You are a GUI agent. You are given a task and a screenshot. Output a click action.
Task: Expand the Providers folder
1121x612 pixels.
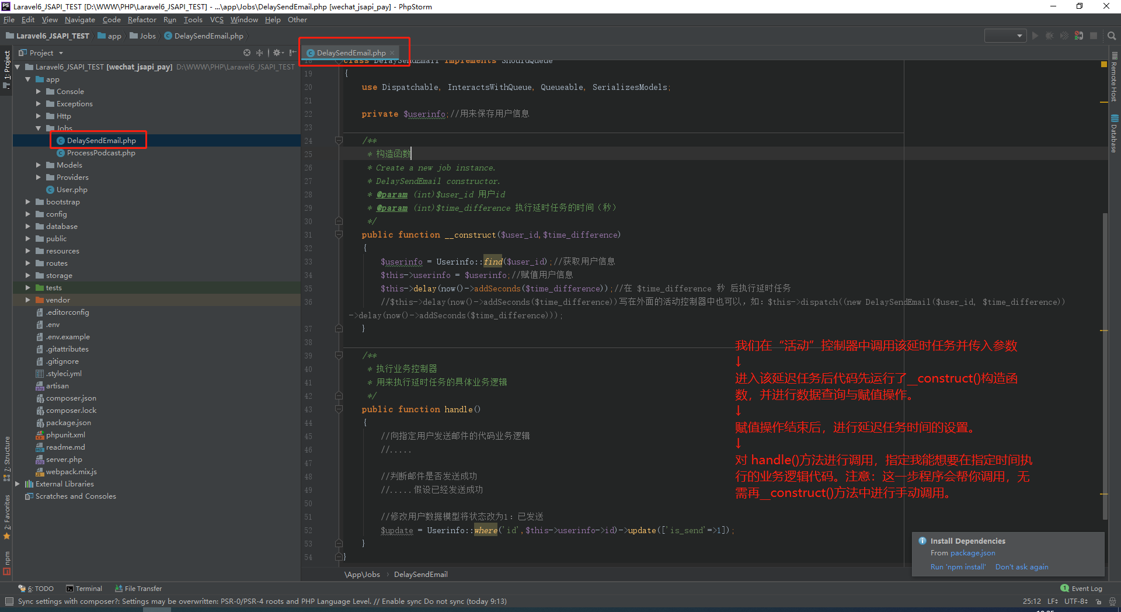point(39,178)
